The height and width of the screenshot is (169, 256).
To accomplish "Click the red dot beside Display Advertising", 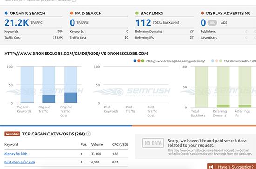I will [202, 13].
